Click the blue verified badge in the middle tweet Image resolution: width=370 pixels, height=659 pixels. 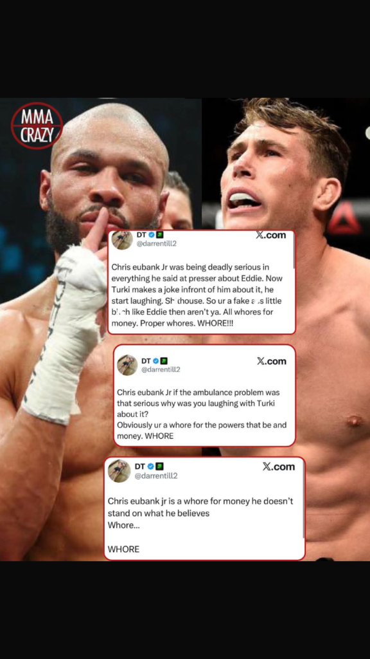[x=156, y=360]
